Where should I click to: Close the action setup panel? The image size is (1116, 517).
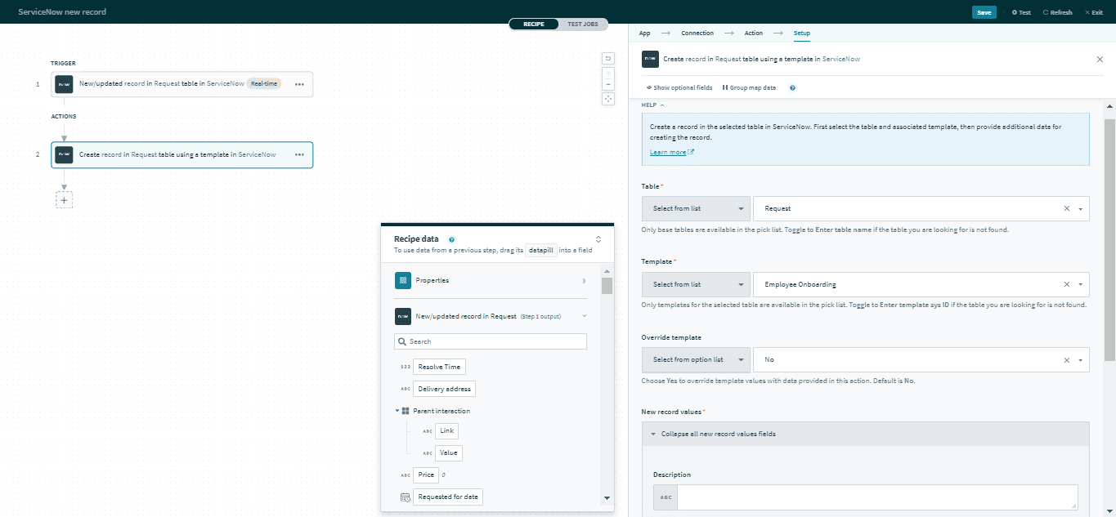tap(1099, 60)
